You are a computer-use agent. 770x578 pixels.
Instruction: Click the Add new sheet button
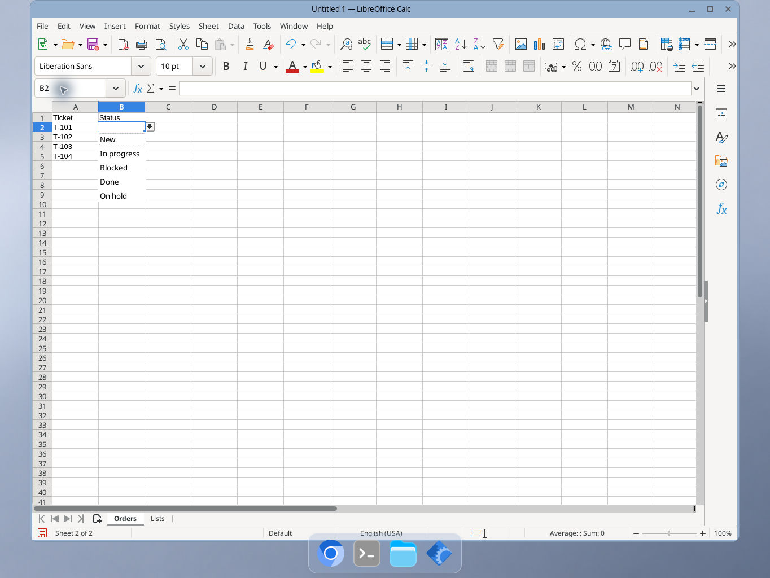[97, 519]
